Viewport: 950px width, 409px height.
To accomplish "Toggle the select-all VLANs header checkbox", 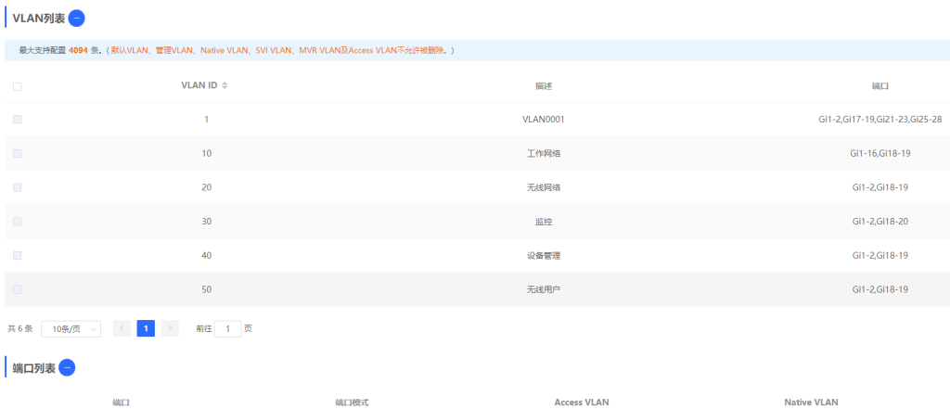I will tap(18, 86).
